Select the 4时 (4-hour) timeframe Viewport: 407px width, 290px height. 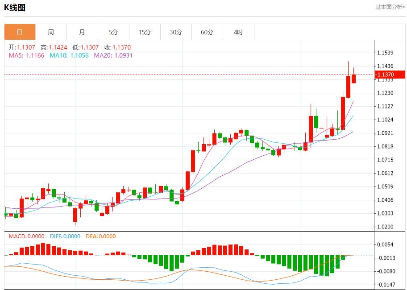tap(238, 32)
